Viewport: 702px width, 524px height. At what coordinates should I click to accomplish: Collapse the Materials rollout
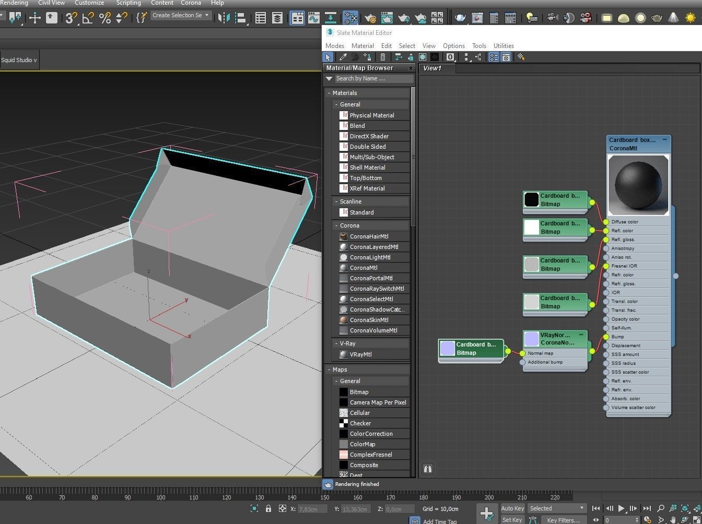coord(329,93)
